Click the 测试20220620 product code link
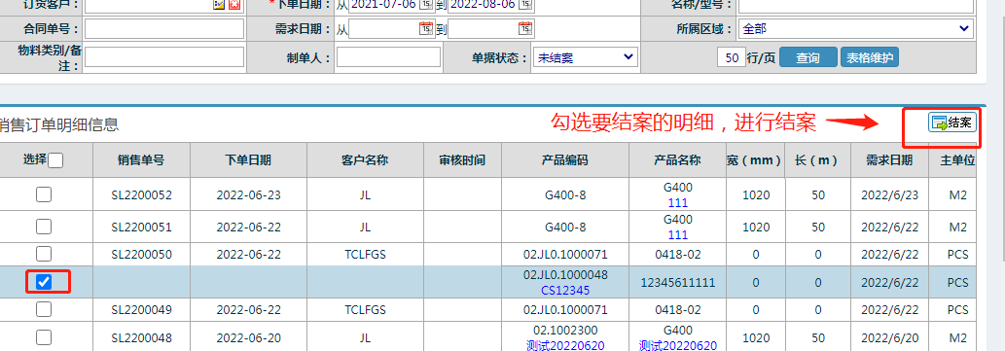Screen dimensions: 1005x351 [565, 346]
